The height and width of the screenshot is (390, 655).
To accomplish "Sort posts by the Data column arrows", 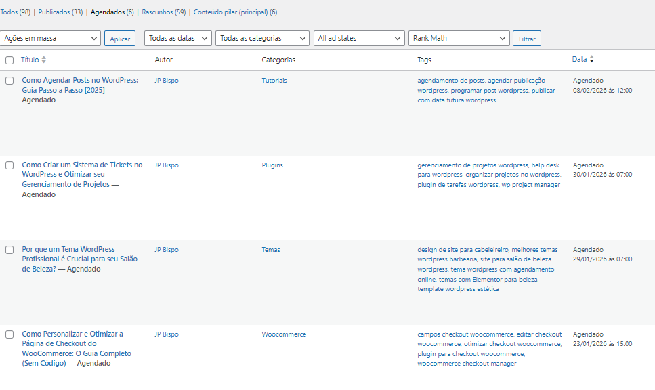I will 593,59.
